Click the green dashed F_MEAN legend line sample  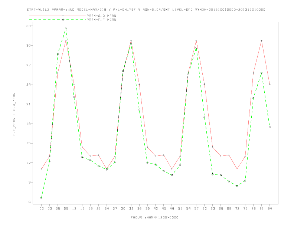click(x=58, y=20)
